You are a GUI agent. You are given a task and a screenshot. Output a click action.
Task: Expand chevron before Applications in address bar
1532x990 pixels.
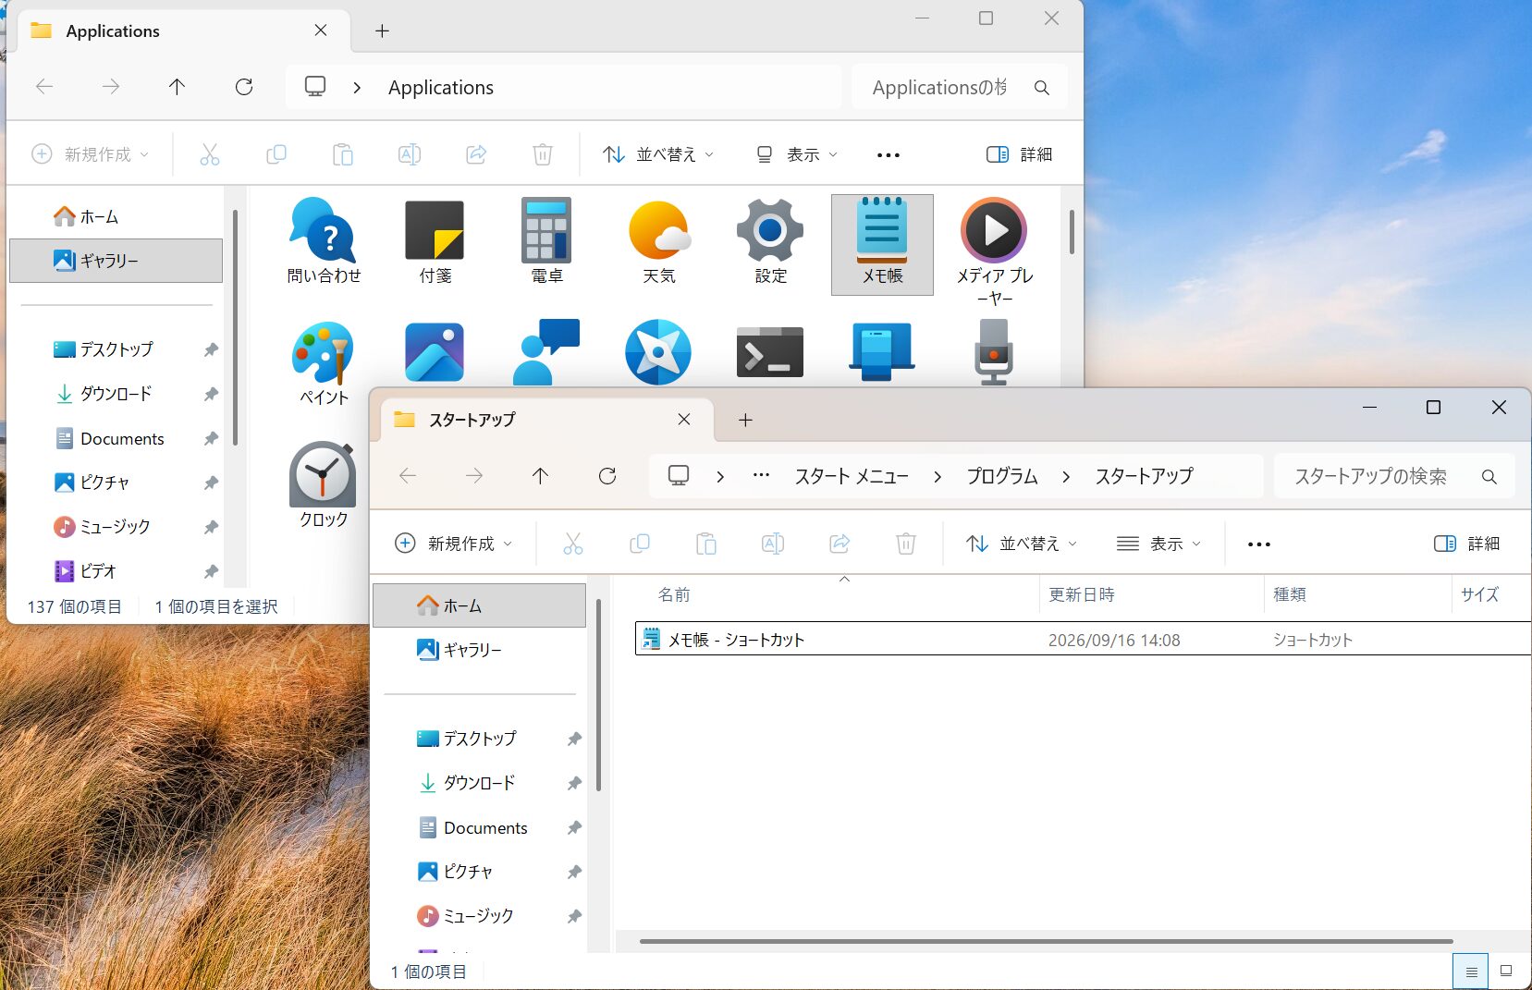(x=357, y=87)
